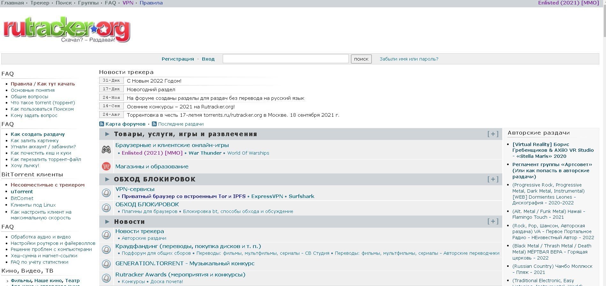Open news item С Новым 2022 Годом!
The width and height of the screenshot is (606, 286).
154,81
